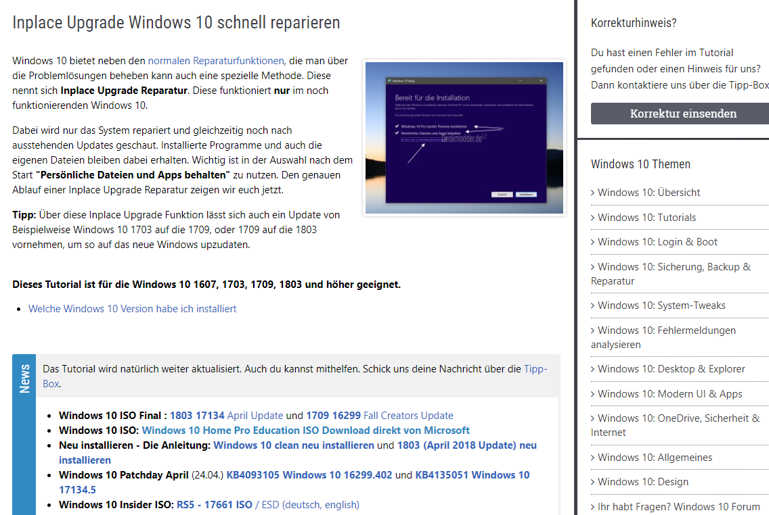Click bold label 'Windows 10 ISO Final :'

tap(113, 416)
